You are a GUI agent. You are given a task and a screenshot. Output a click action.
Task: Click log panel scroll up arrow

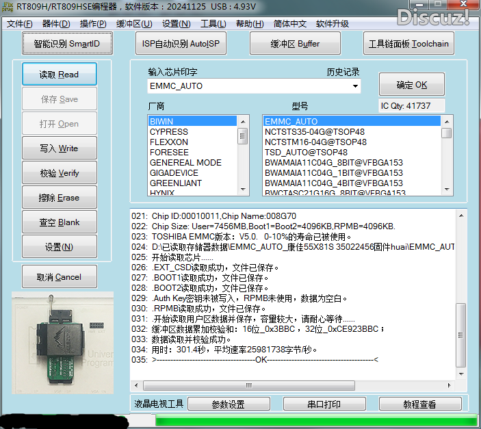tap(460, 216)
